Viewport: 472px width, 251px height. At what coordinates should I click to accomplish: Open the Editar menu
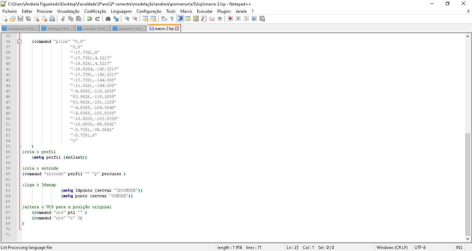tap(27, 11)
